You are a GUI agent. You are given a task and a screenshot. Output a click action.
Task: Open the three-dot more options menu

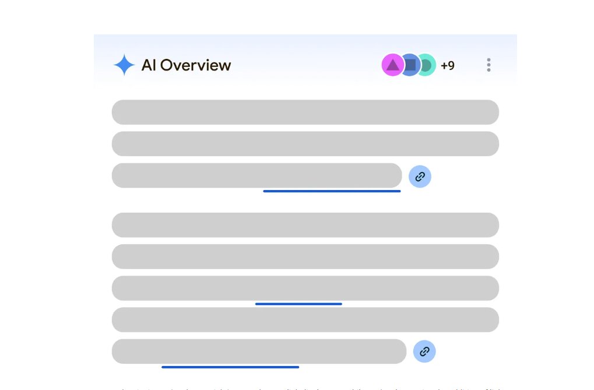tap(488, 65)
